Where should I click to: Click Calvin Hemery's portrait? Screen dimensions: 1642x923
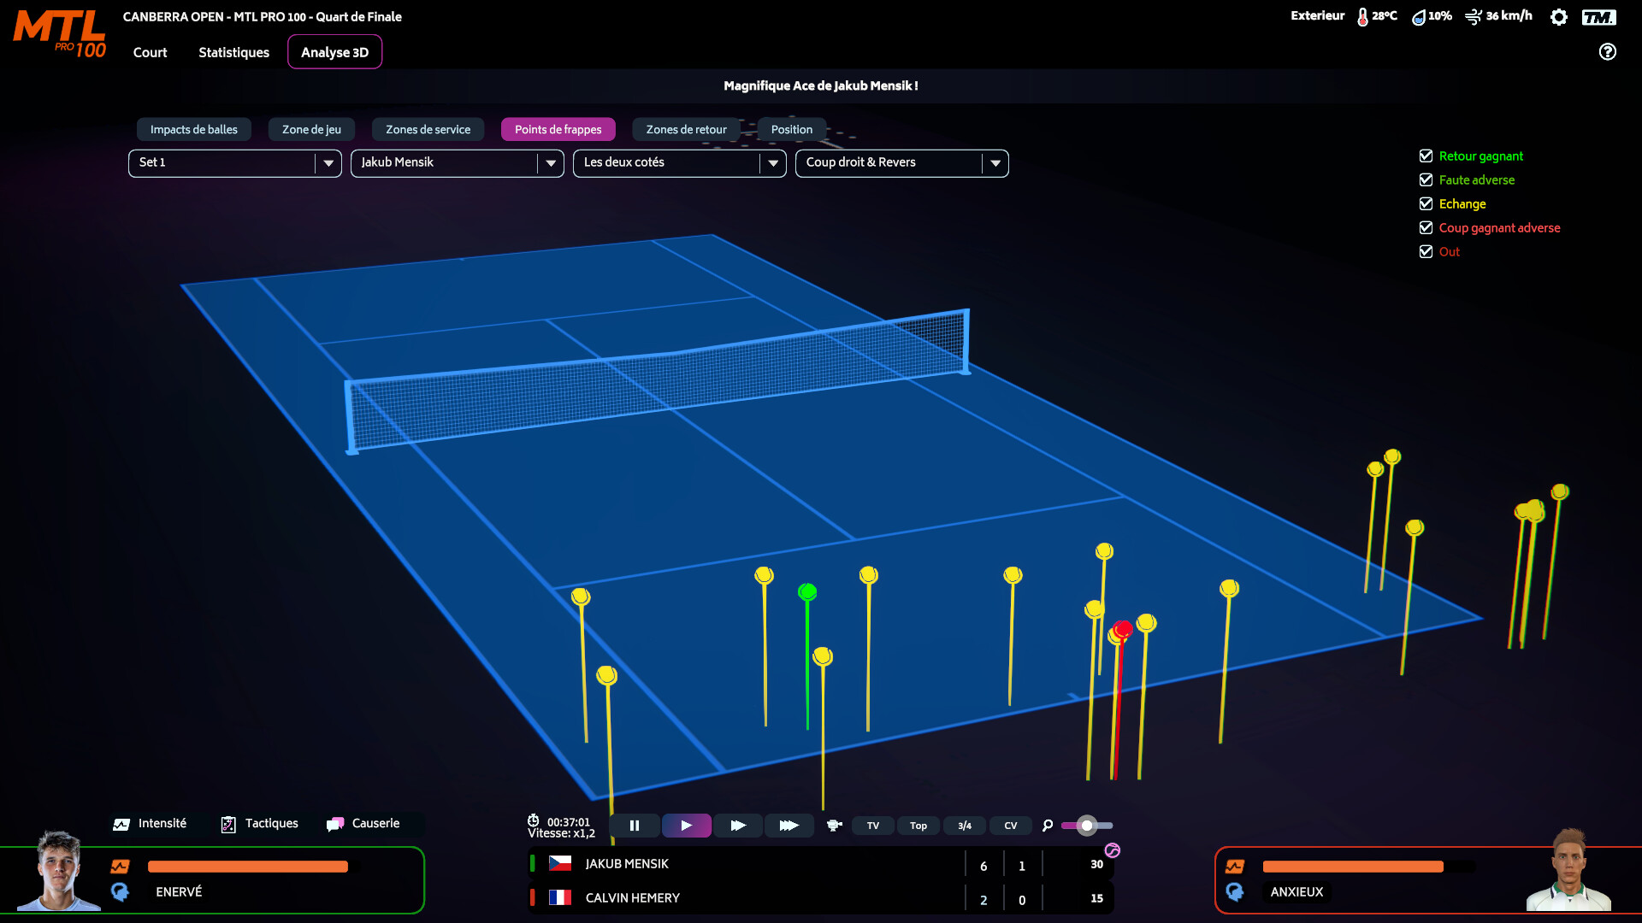point(1569,870)
